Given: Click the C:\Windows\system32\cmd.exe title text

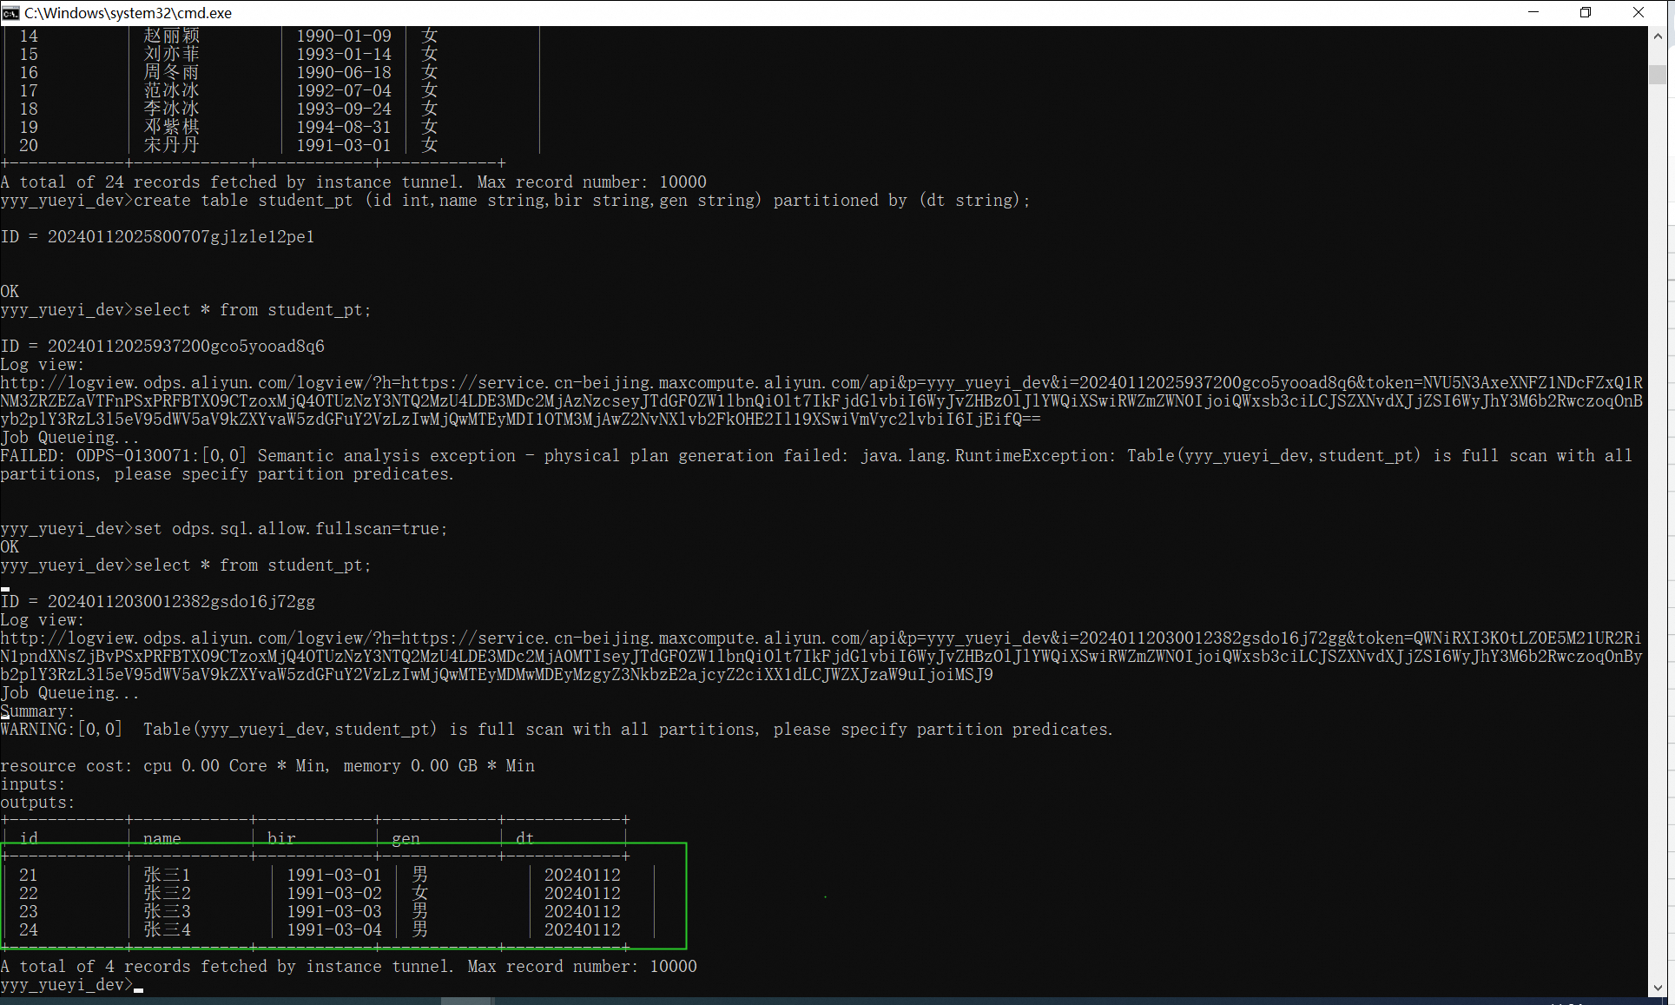Looking at the screenshot, I should click(129, 13).
